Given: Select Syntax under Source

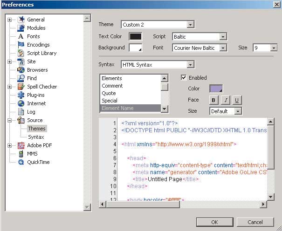Looking at the screenshot, I should point(36,137).
